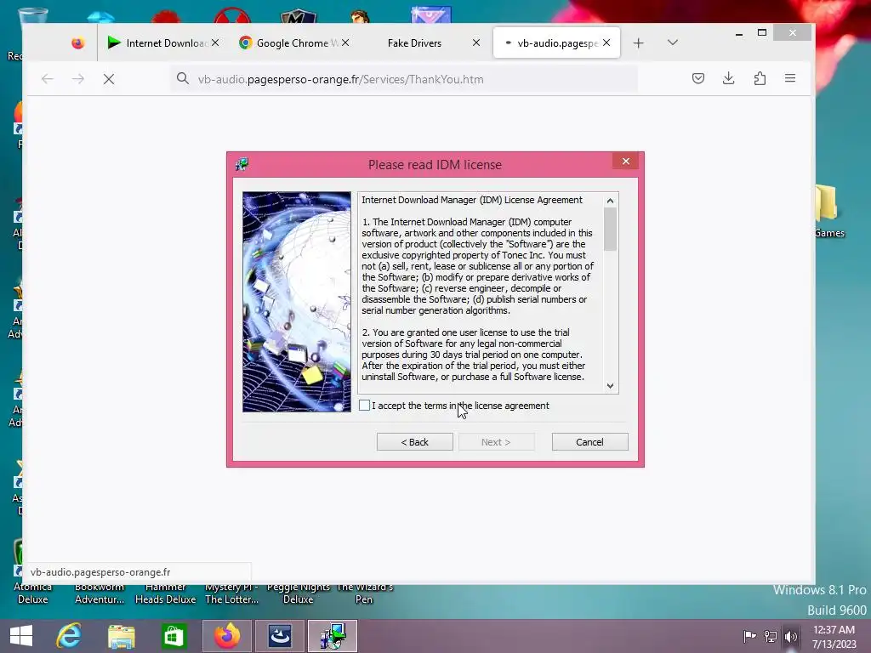Open File Explorer from taskbar
The height and width of the screenshot is (653, 871).
(x=121, y=636)
